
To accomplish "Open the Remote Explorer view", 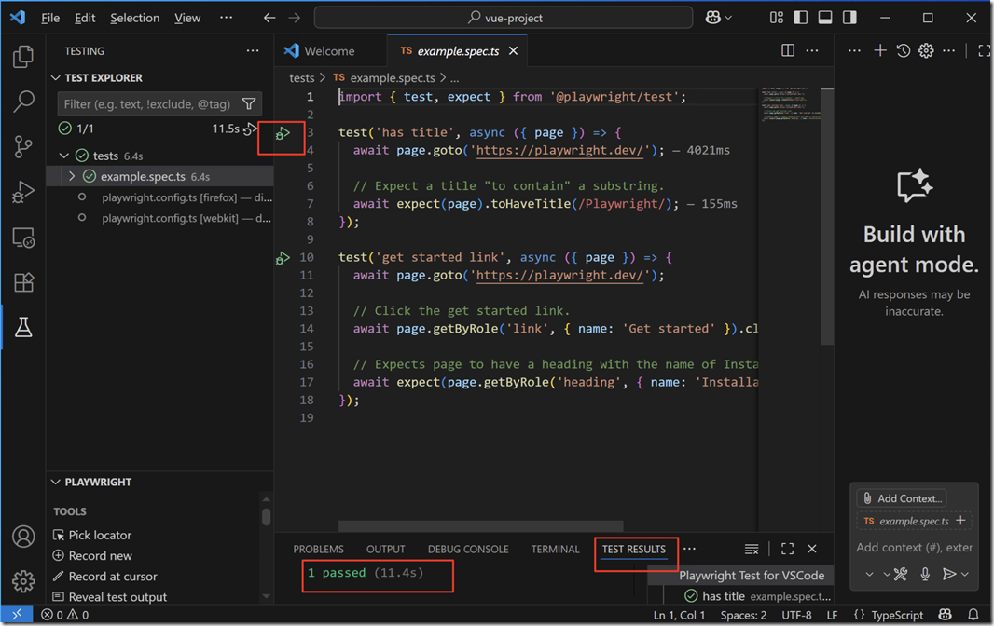I will tap(23, 238).
